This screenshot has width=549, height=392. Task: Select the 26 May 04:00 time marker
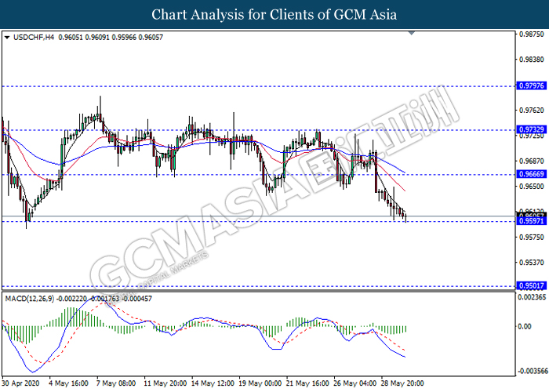coord(355,383)
